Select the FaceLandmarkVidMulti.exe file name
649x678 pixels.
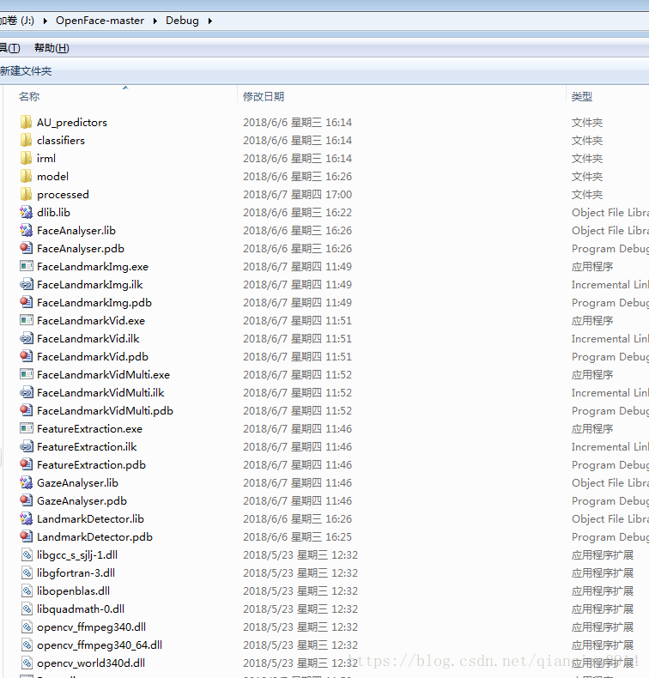[103, 375]
